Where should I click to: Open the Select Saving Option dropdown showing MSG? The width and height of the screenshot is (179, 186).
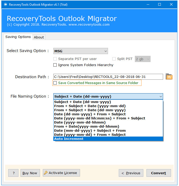coord(81,51)
